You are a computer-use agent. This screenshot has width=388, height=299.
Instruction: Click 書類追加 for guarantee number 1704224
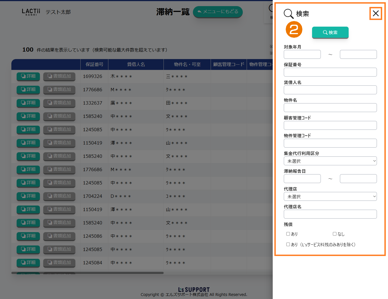[59, 196]
